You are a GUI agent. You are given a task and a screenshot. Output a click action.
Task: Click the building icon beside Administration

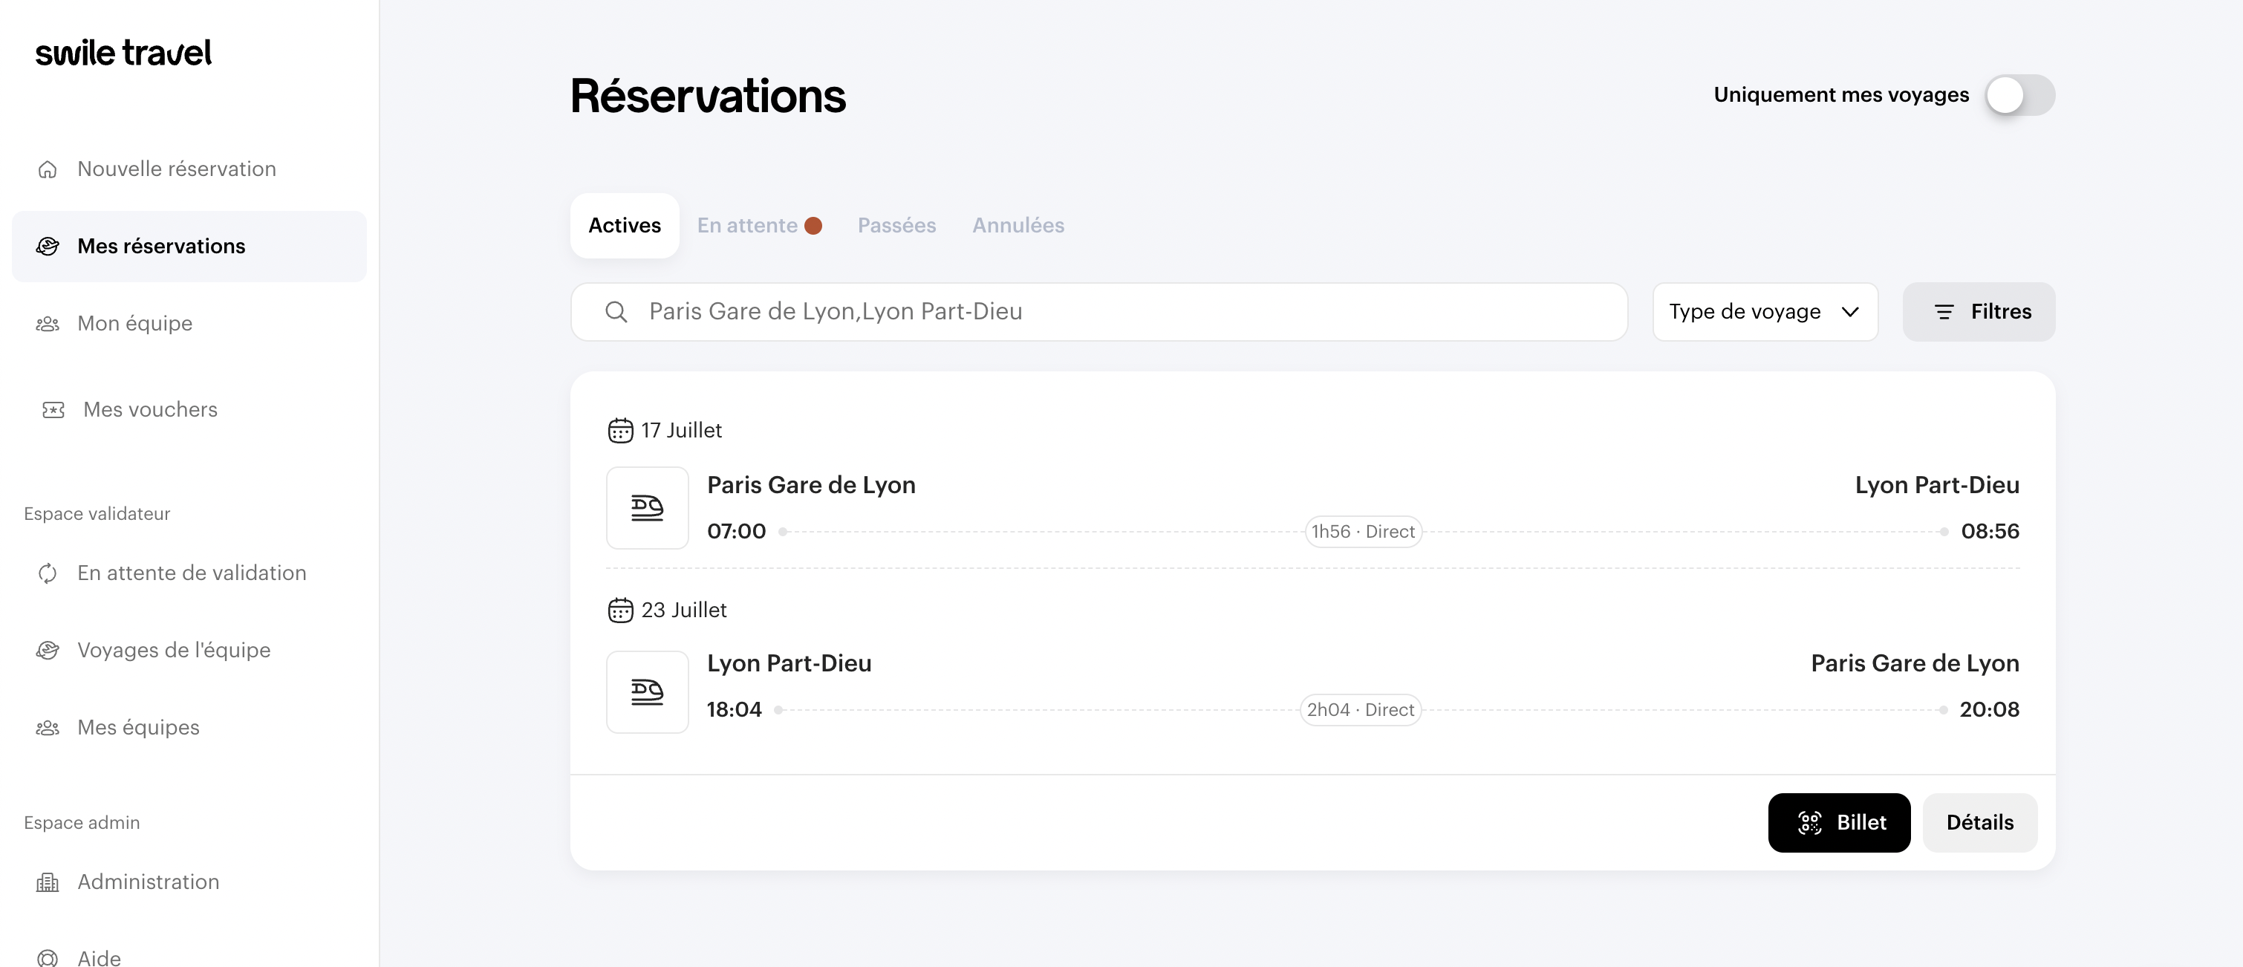pyautogui.click(x=48, y=882)
